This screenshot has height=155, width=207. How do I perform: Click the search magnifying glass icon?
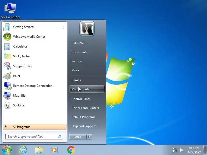pos(60,137)
